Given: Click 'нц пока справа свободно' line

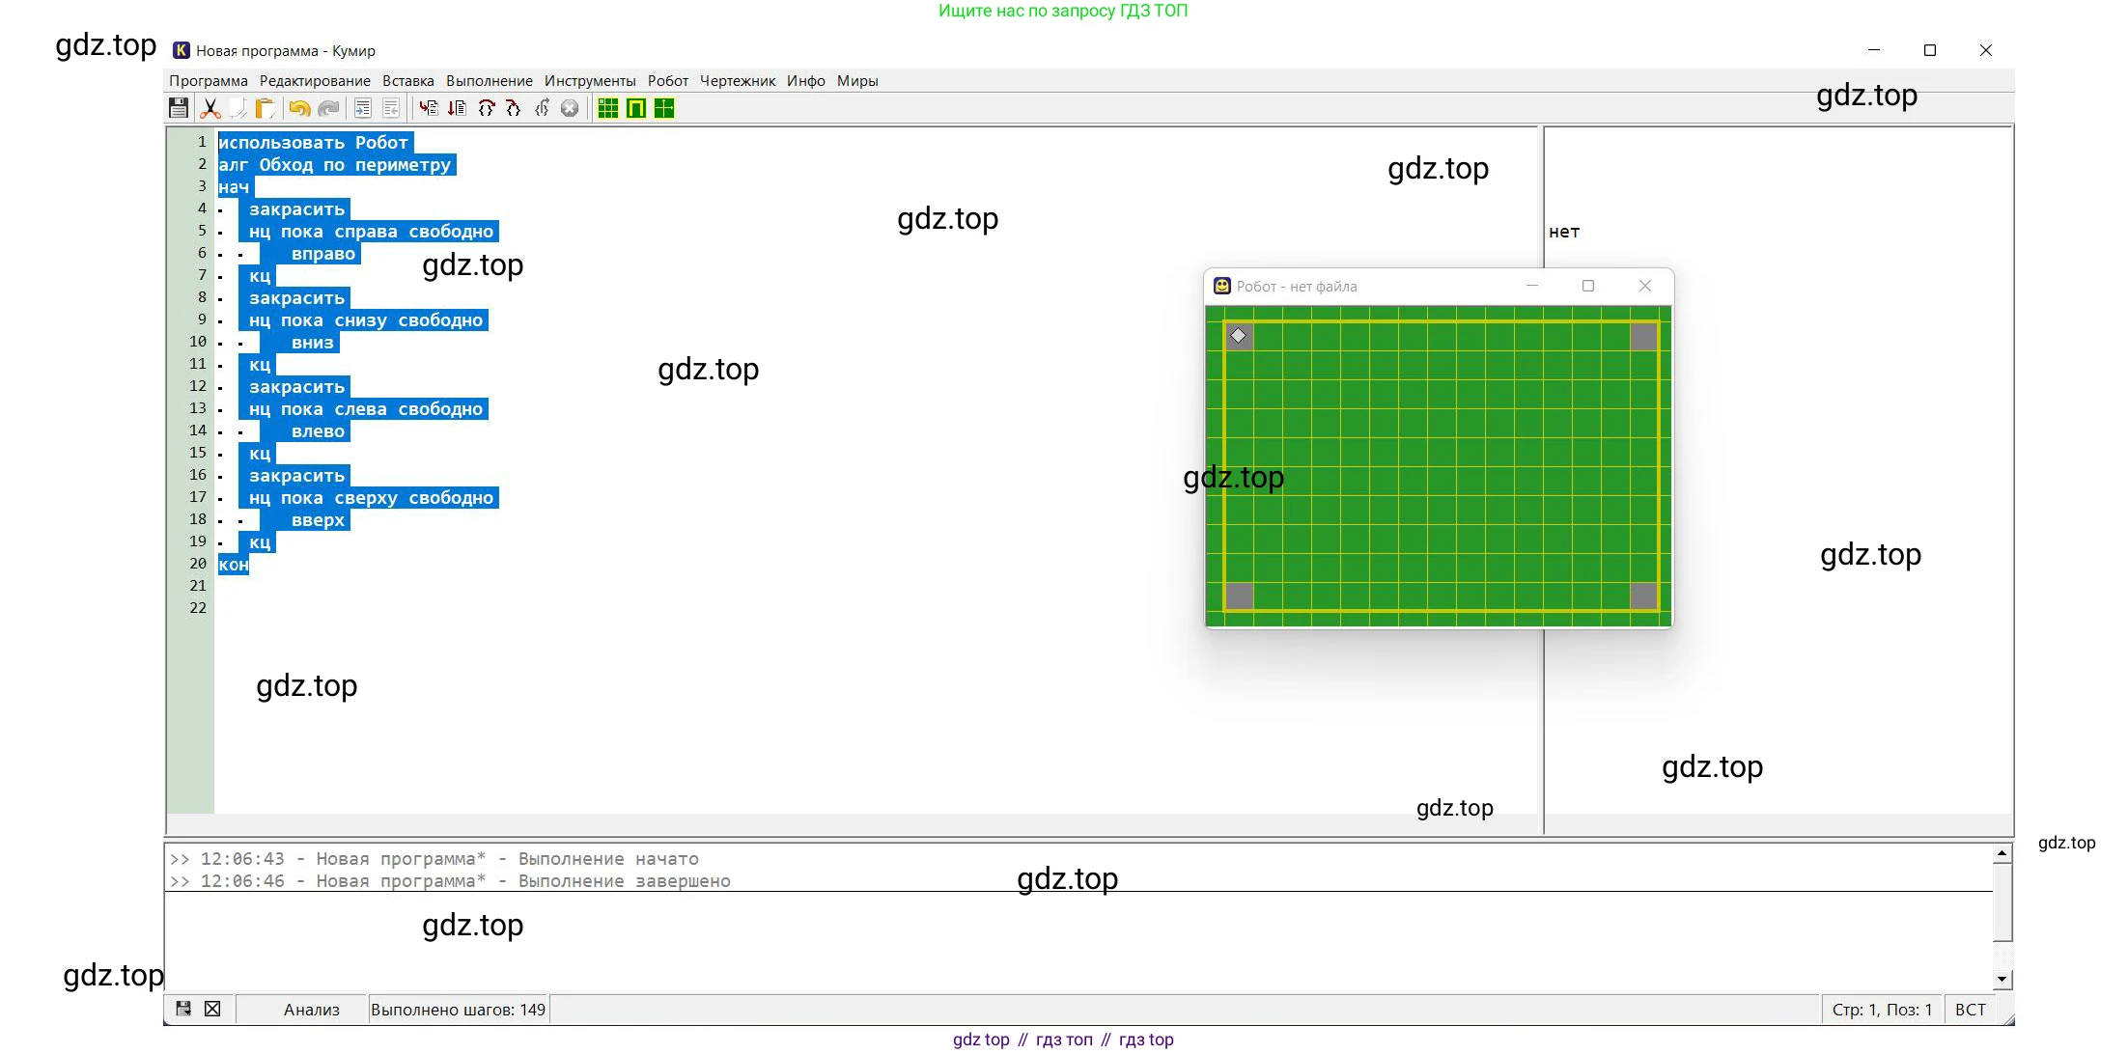Looking at the screenshot, I should pos(372,232).
